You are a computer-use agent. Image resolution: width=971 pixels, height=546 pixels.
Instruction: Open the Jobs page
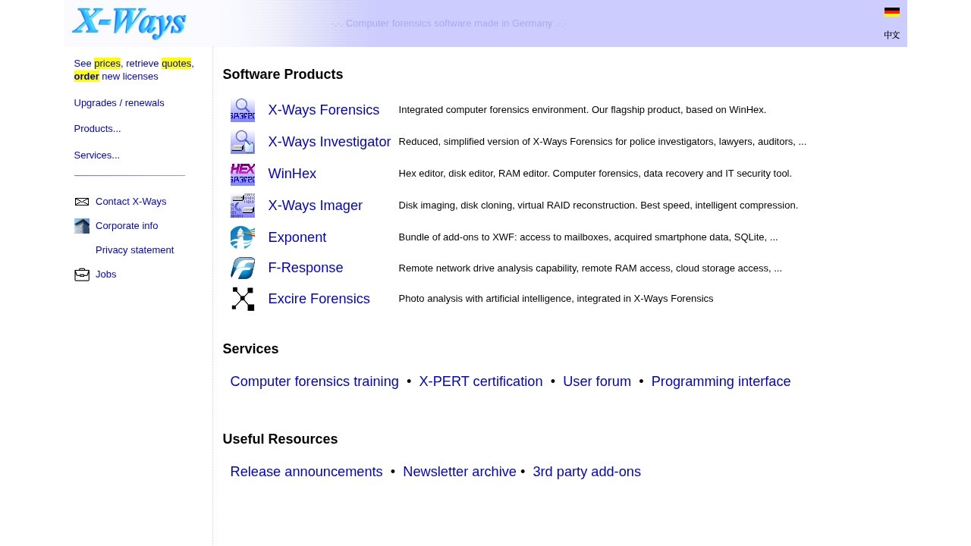tap(106, 275)
